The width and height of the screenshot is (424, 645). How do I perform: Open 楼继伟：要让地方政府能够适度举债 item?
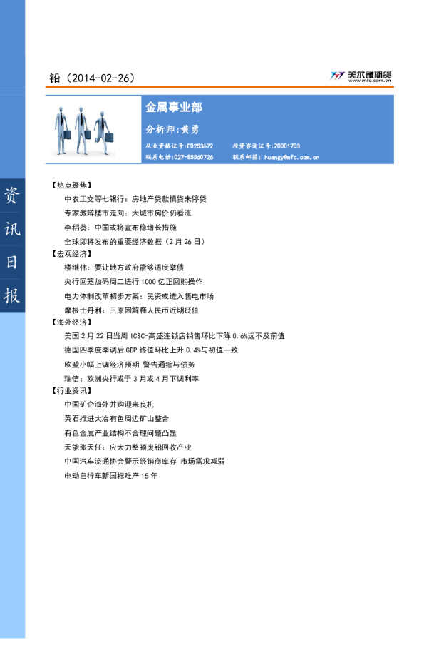click(124, 268)
